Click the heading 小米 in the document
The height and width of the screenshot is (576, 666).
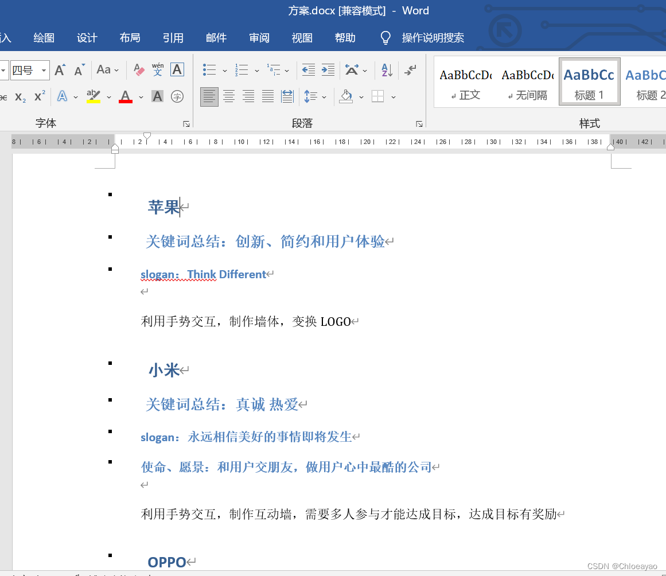[x=163, y=370]
